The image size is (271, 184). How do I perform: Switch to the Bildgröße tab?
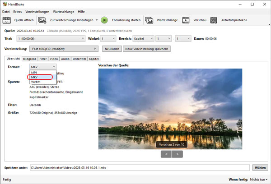(29, 59)
